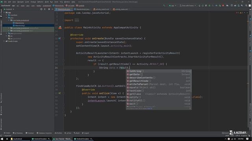
Task: Open the Terminal tool window
Action: click(x=30, y=133)
